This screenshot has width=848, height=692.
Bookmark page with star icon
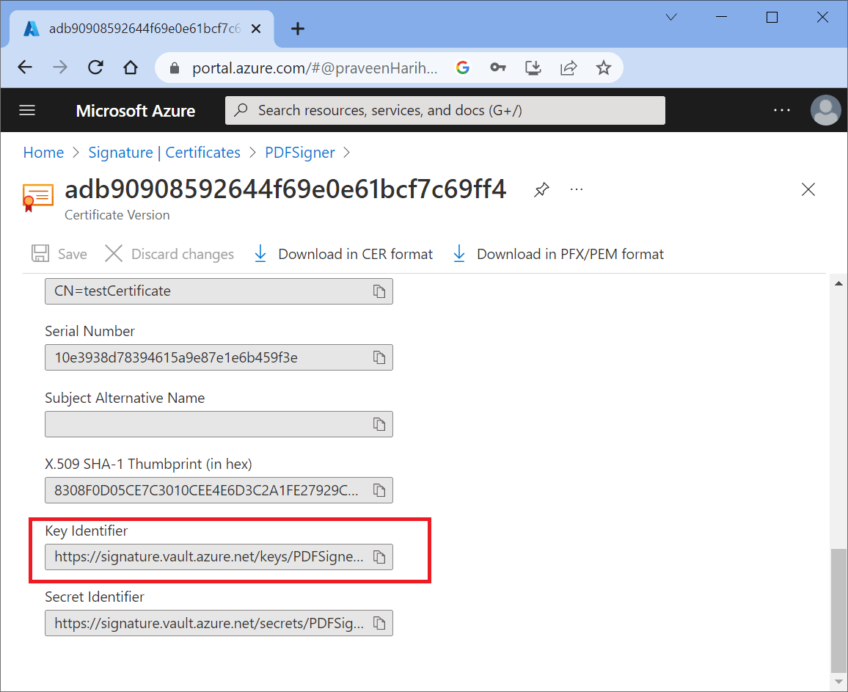(x=604, y=68)
